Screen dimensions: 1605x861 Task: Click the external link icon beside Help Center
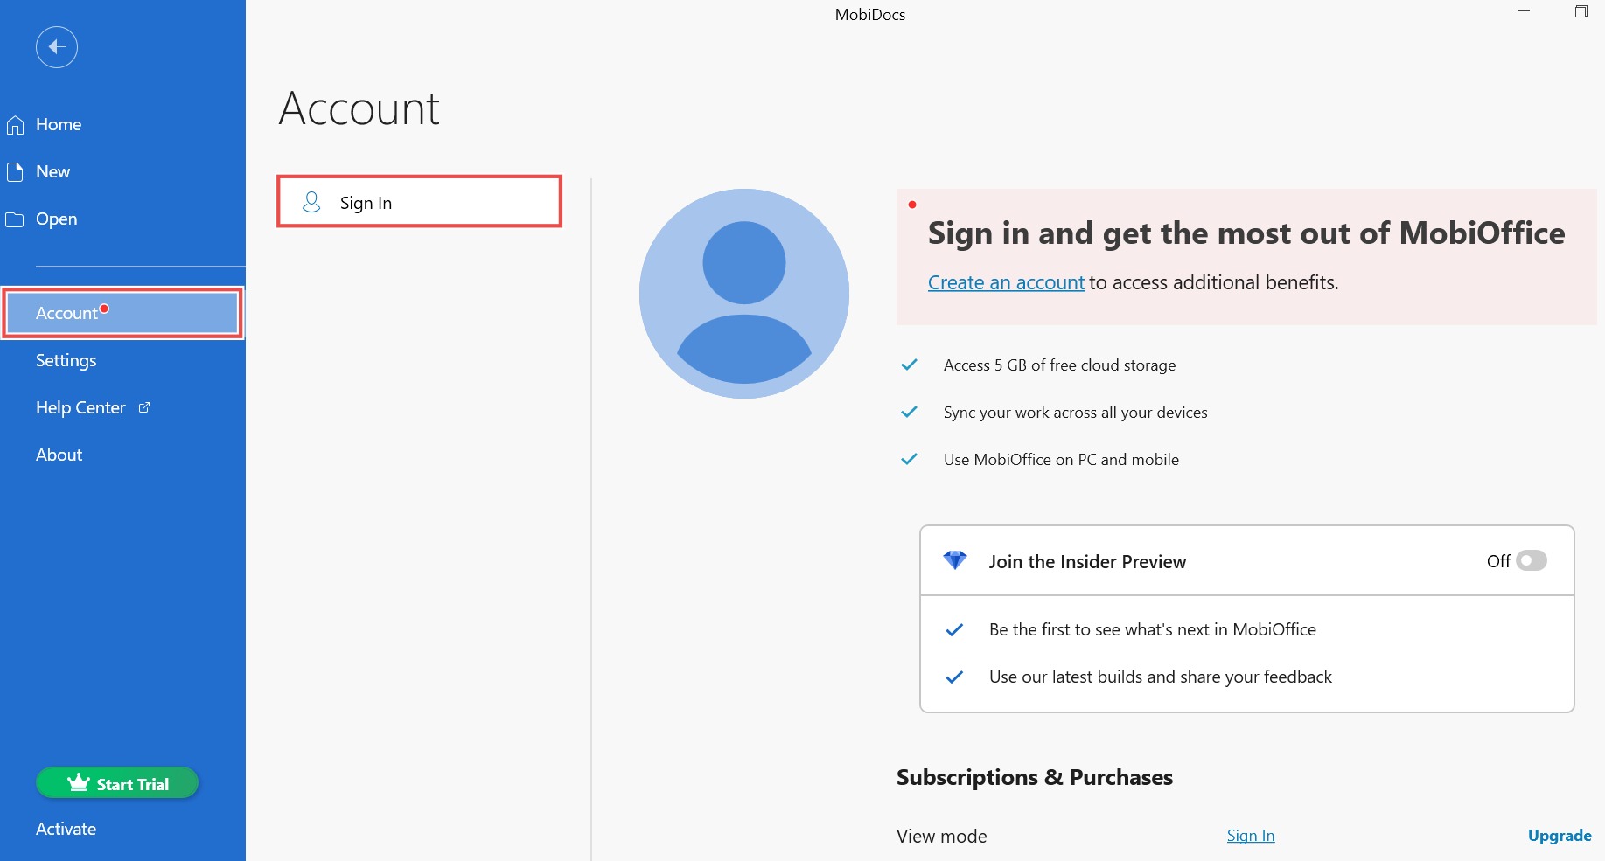point(144,407)
